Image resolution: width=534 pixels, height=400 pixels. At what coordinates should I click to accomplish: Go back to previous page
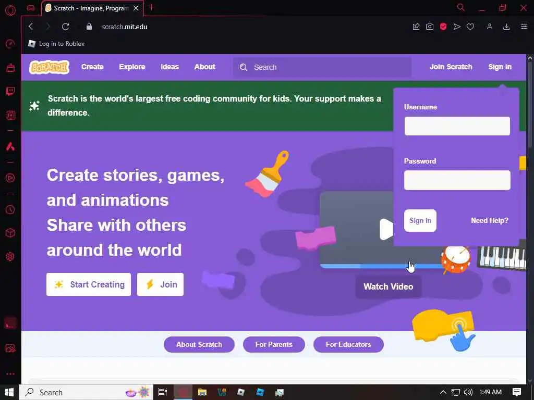point(31,27)
